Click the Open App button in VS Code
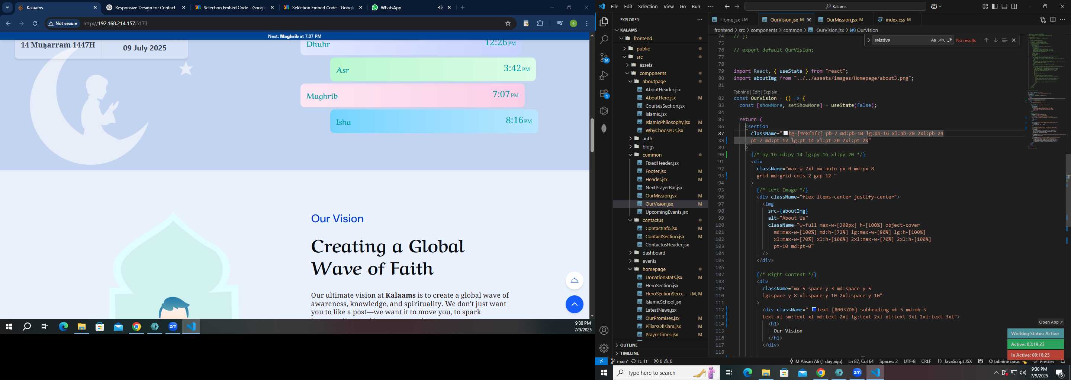This screenshot has height=380, width=1071. pyautogui.click(x=1051, y=322)
